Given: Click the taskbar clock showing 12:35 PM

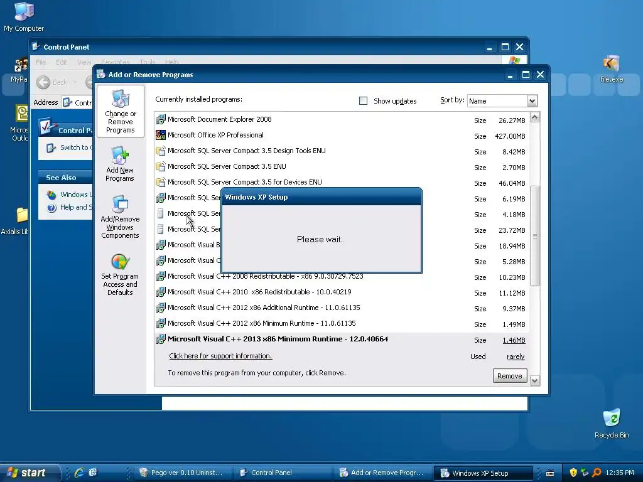Looking at the screenshot, I should 620,473.
